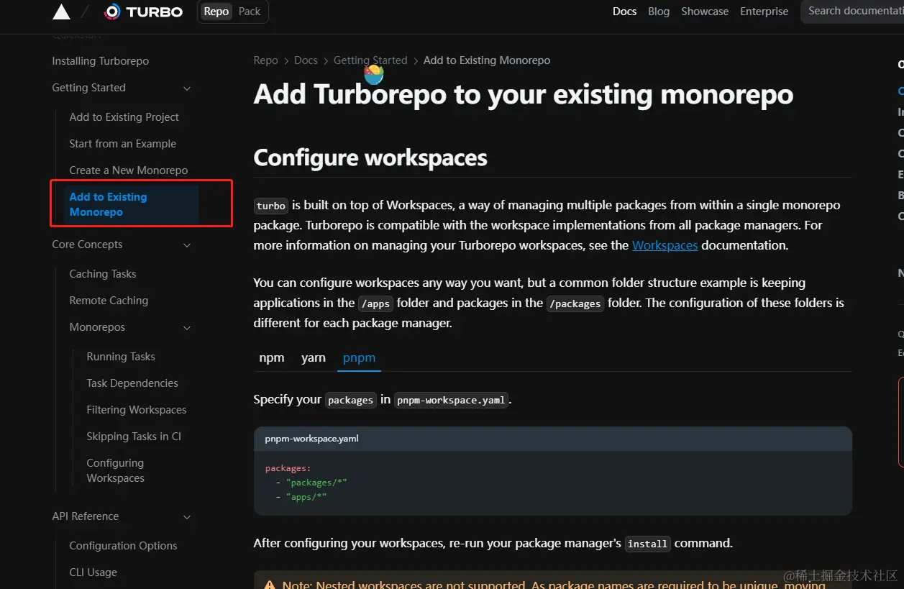Collapse the Monorepos subsection chevron
Viewport: 904px width, 589px height.
pyautogui.click(x=187, y=328)
